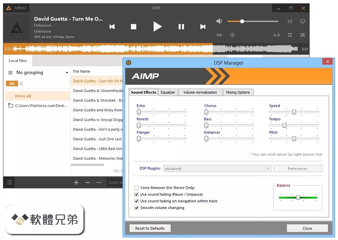Adjust the Balance slider
338x240 pixels.
(298, 197)
